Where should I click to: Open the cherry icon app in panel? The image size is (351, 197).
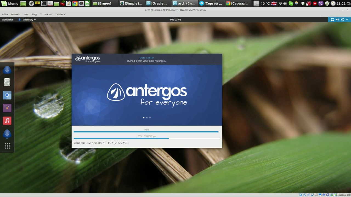coord(63,4)
